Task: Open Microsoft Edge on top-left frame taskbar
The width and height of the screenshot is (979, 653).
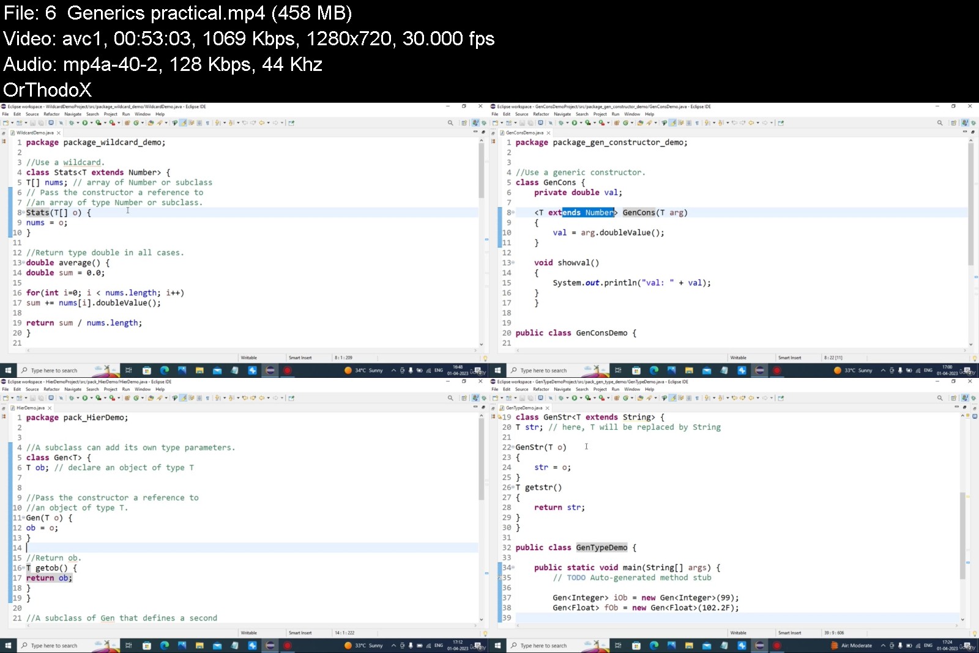Action: coord(164,370)
